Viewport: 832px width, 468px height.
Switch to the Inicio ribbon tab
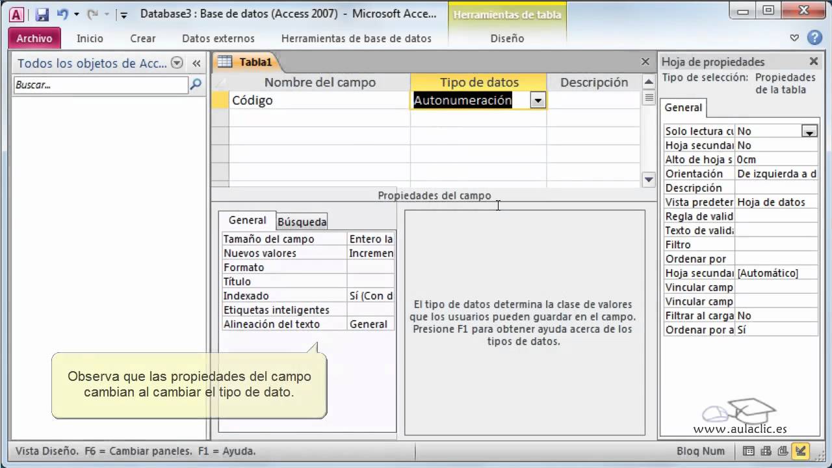[90, 38]
